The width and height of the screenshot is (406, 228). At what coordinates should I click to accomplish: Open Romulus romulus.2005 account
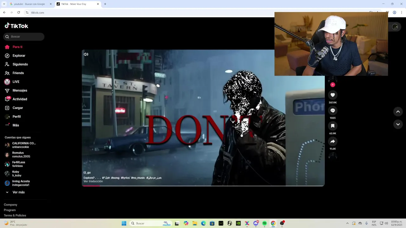tap(17, 155)
